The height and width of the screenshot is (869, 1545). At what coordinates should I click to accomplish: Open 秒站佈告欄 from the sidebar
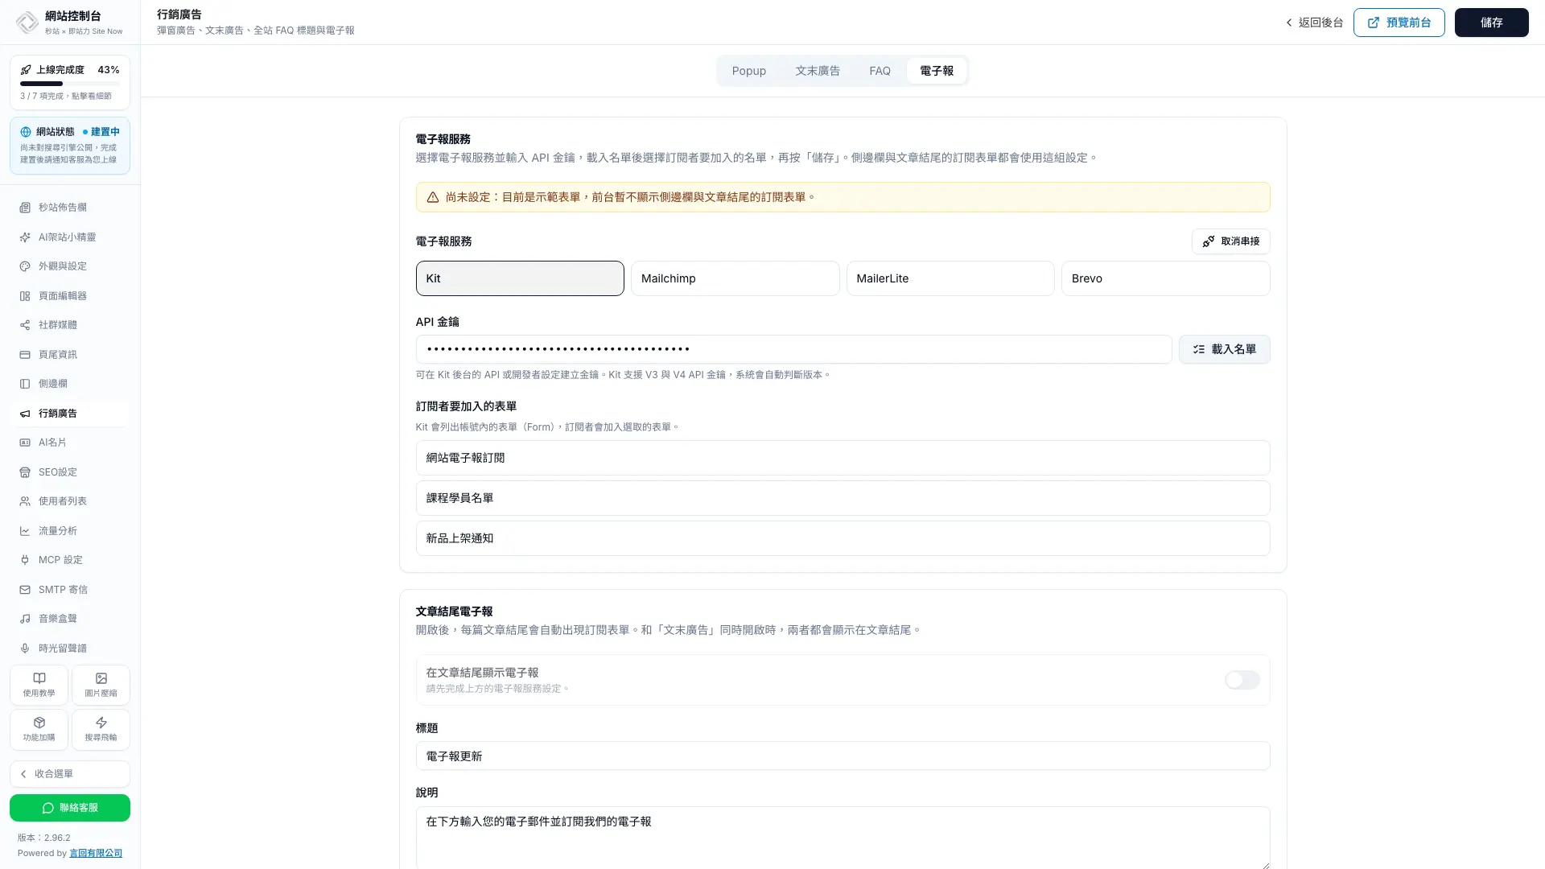coord(70,208)
